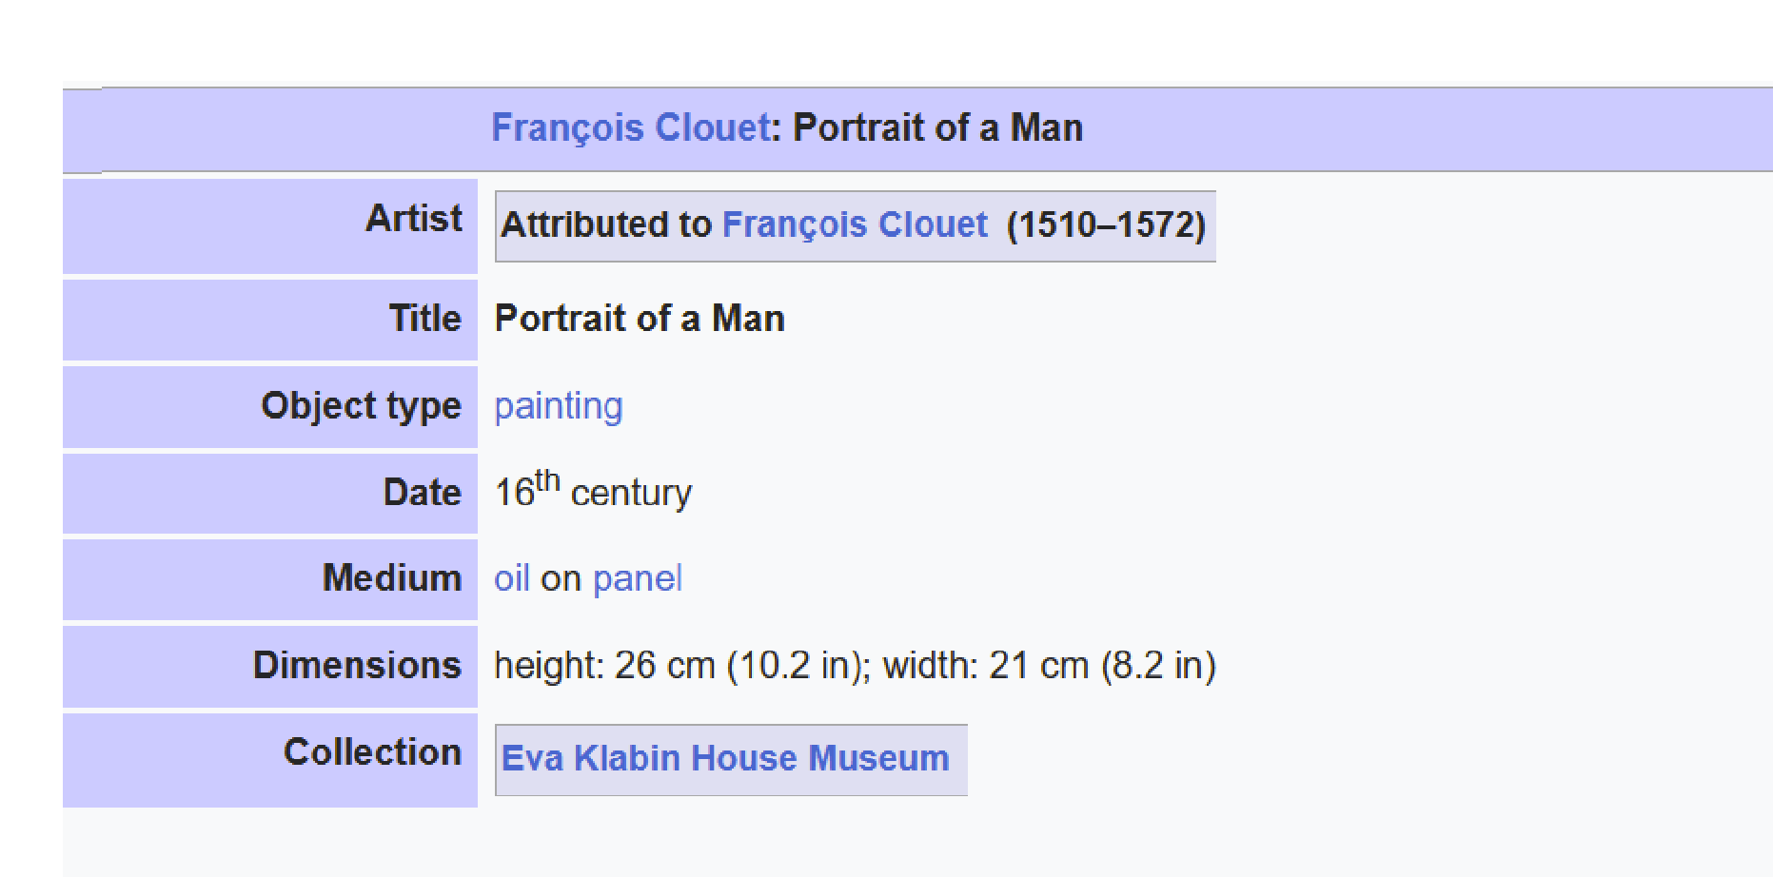This screenshot has height=877, width=1773.
Task: Select the Collection row label
Action: [x=373, y=752]
